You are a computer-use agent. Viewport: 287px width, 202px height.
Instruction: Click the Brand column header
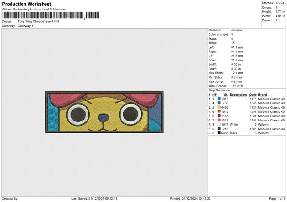click(263, 94)
